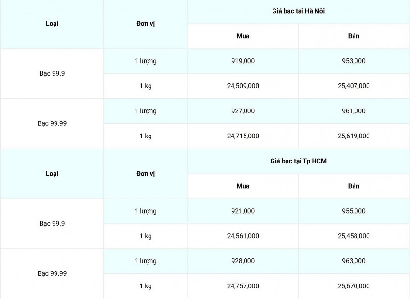Click the 'Giá bạc tại Tp HCM' header
The image size is (410, 299).
tap(298, 161)
